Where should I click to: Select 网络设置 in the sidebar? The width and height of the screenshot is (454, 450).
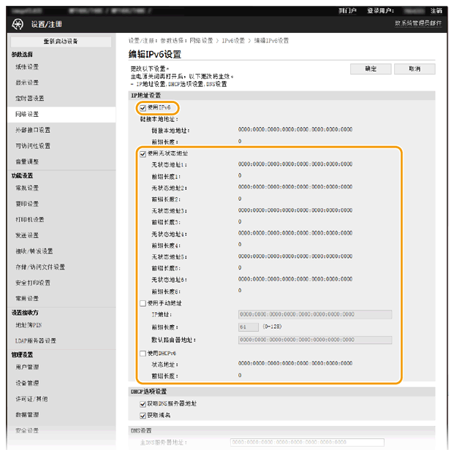click(x=27, y=114)
